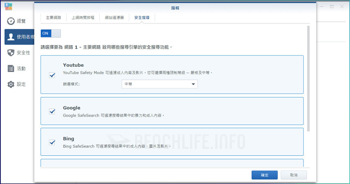Click the Google SafeSearch description text
350x184 pixels.
(114, 115)
